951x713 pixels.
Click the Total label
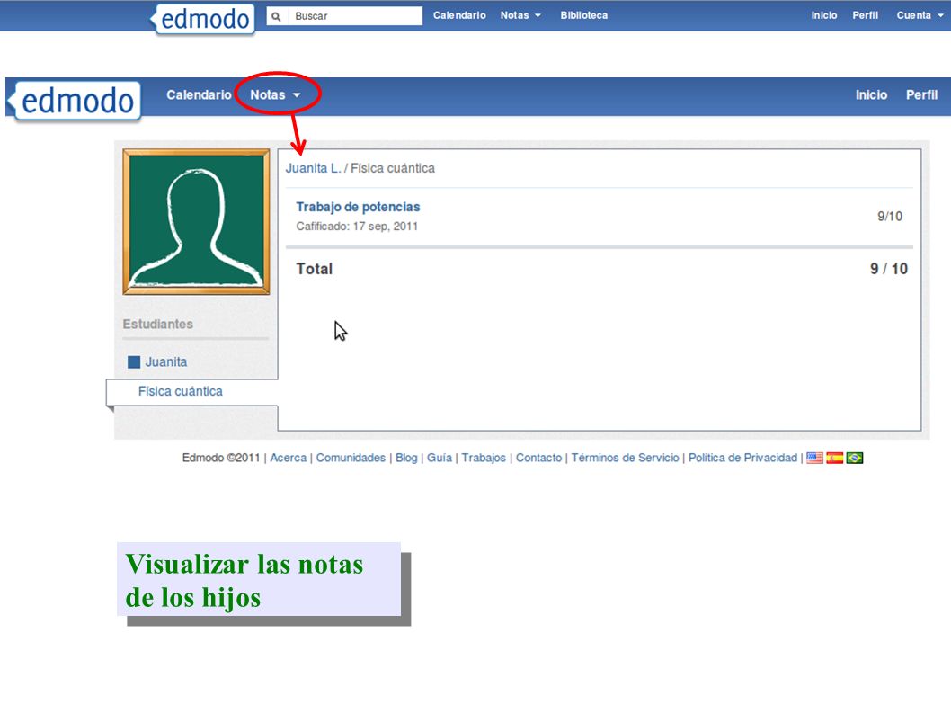click(x=315, y=269)
